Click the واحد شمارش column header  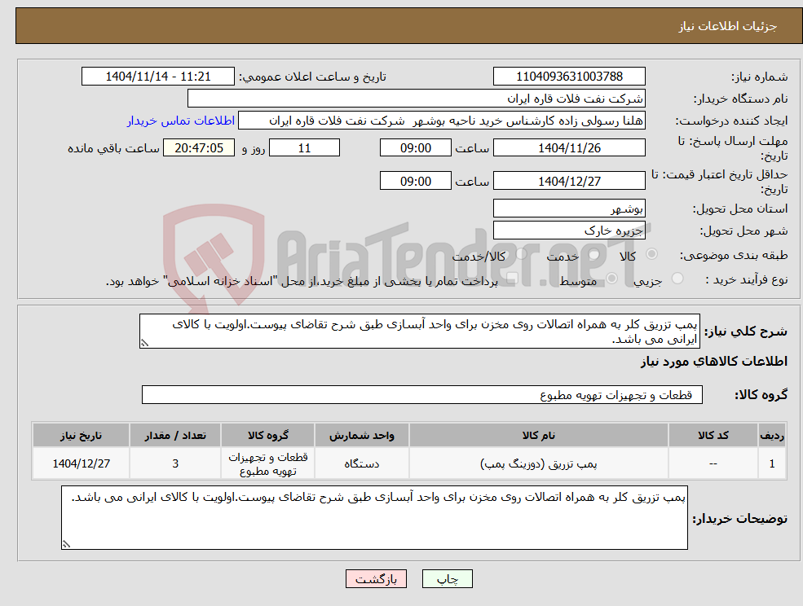pos(362,436)
